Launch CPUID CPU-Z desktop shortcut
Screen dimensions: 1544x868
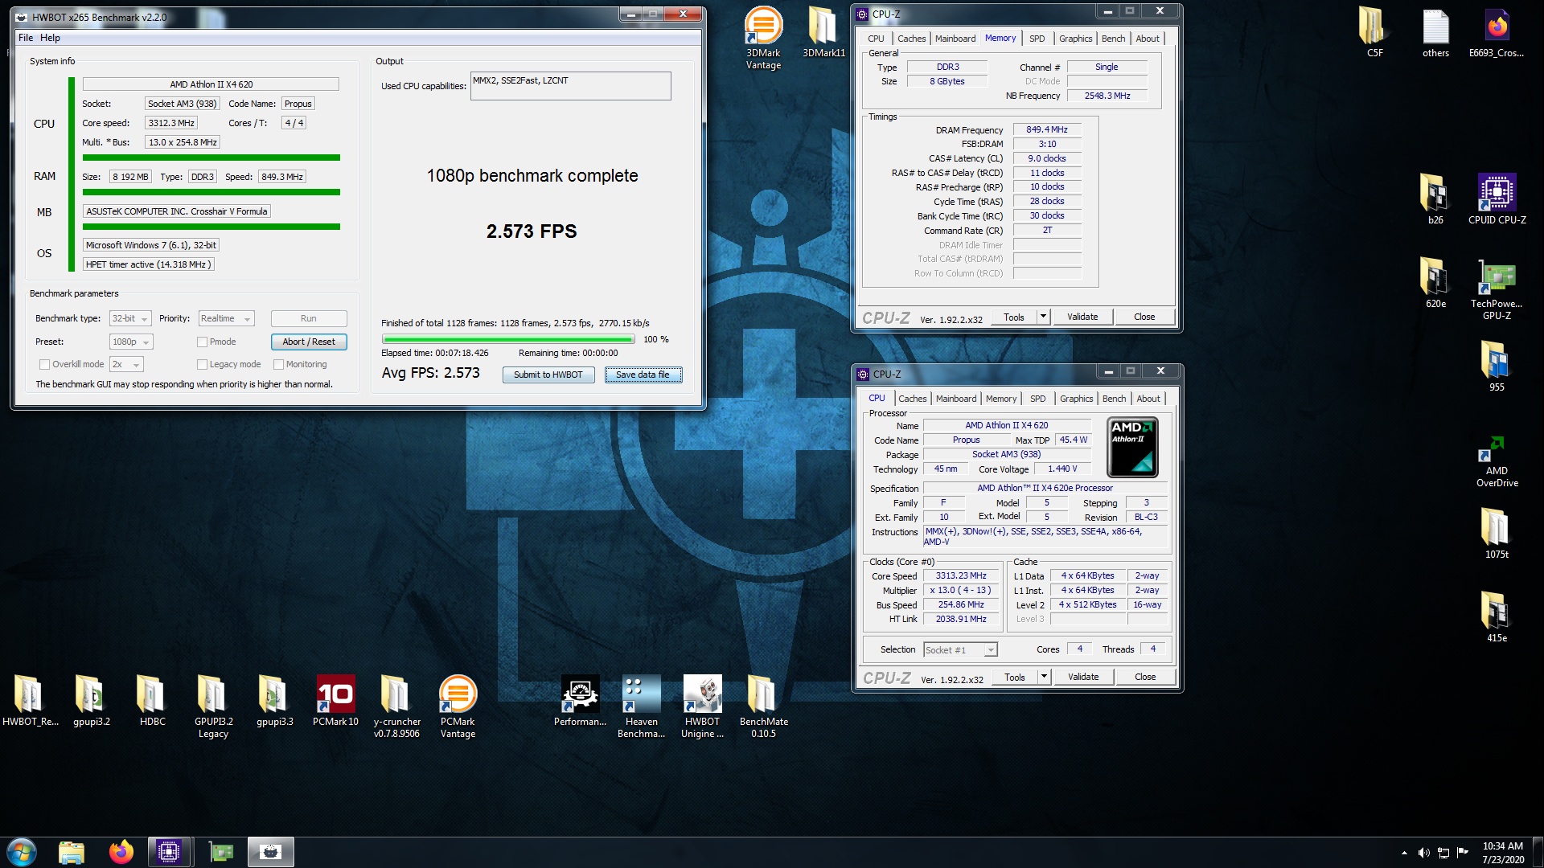tap(1497, 199)
